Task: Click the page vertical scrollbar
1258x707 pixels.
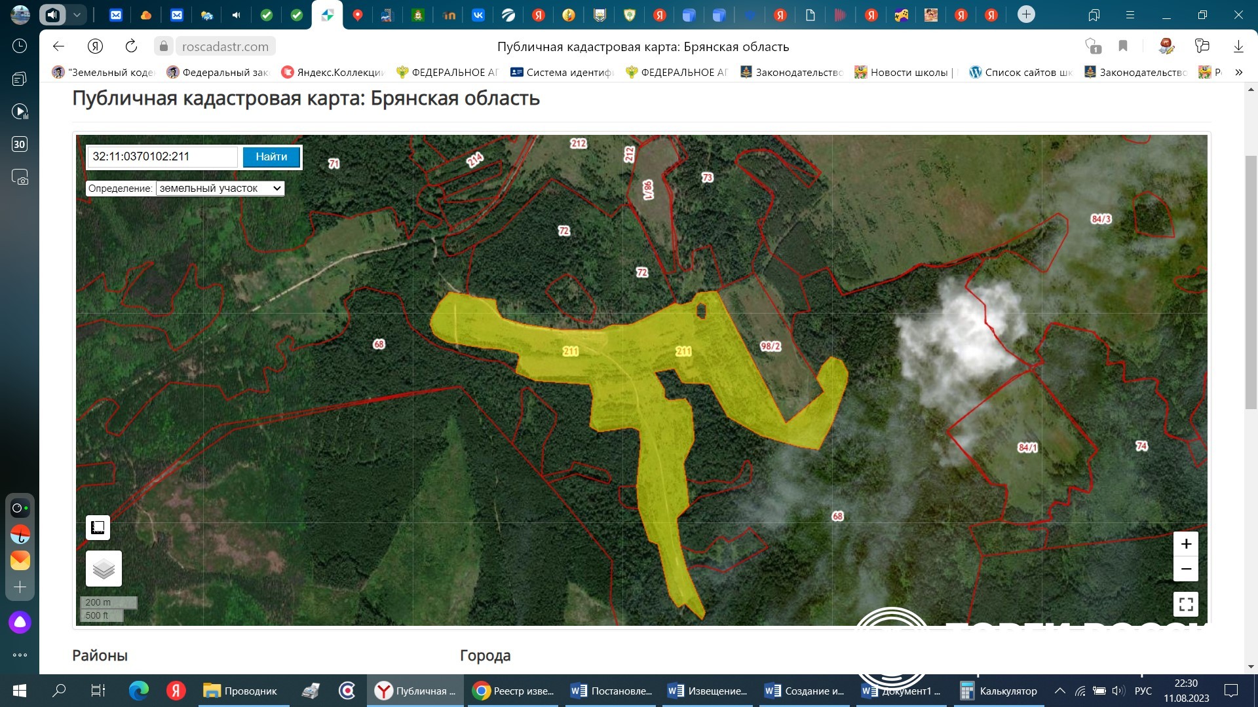Action: coord(1250,281)
